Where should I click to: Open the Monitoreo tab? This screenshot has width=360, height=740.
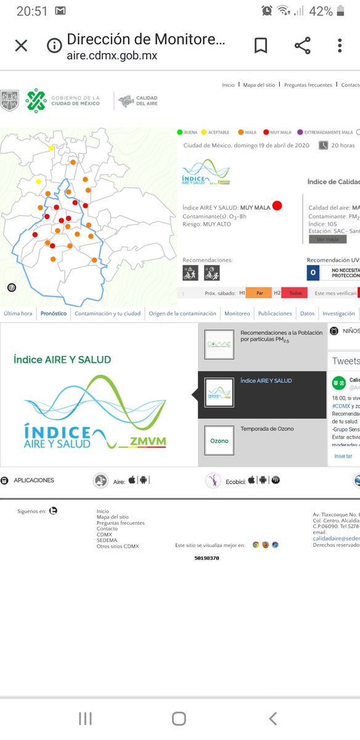[237, 314]
